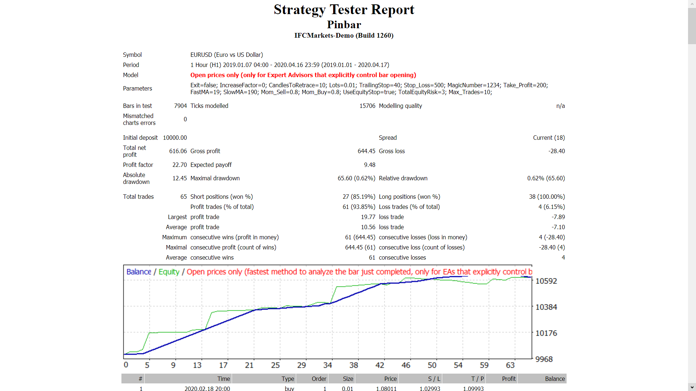This screenshot has width=696, height=391.
Task: Click the Order column header
Action: [319, 378]
